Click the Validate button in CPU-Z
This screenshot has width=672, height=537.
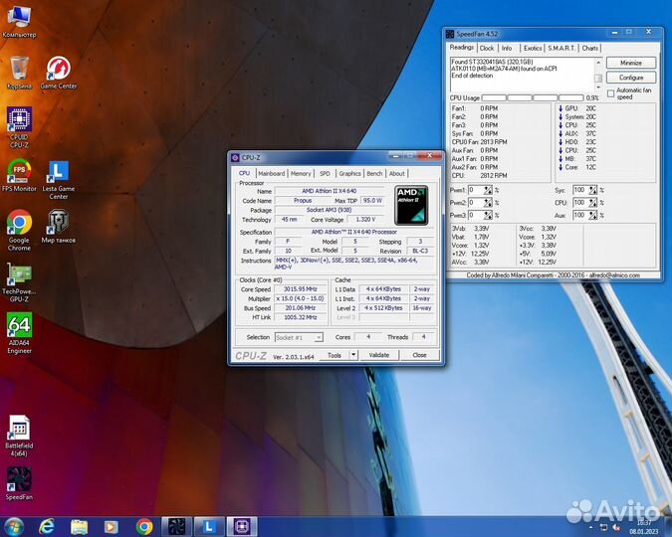pyautogui.click(x=379, y=355)
